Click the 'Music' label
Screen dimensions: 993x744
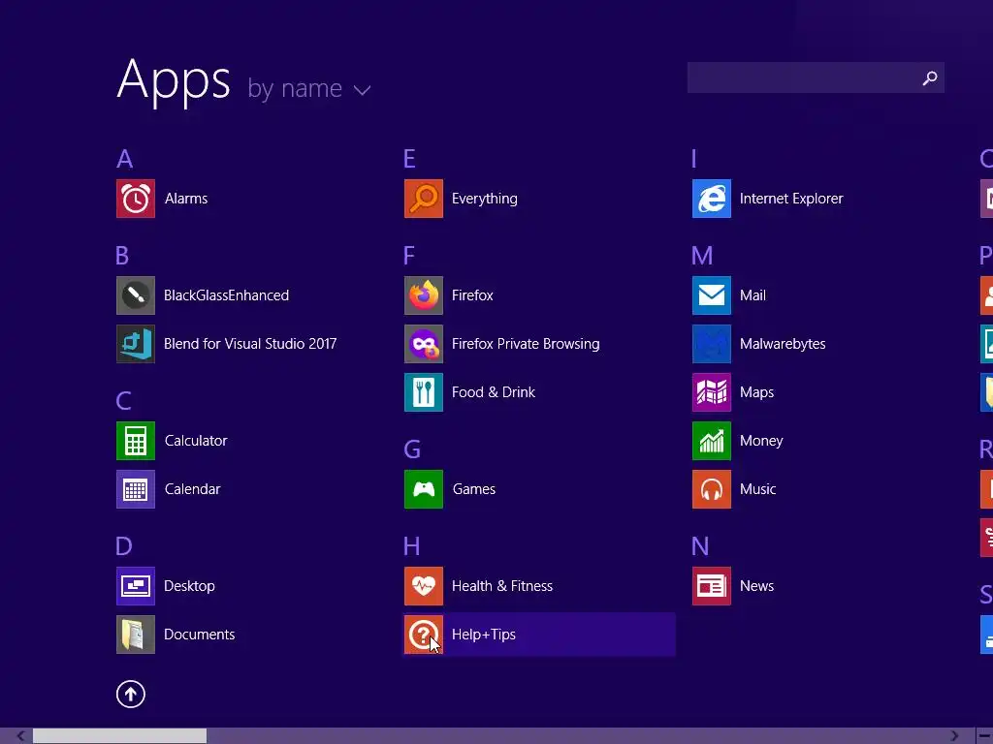pyautogui.click(x=758, y=489)
